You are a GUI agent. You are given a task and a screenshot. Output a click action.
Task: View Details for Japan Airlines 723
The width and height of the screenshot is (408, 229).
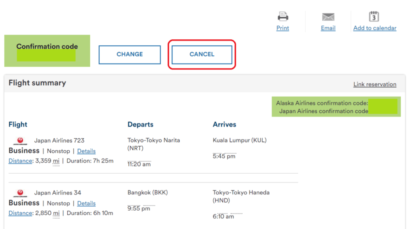(x=86, y=151)
